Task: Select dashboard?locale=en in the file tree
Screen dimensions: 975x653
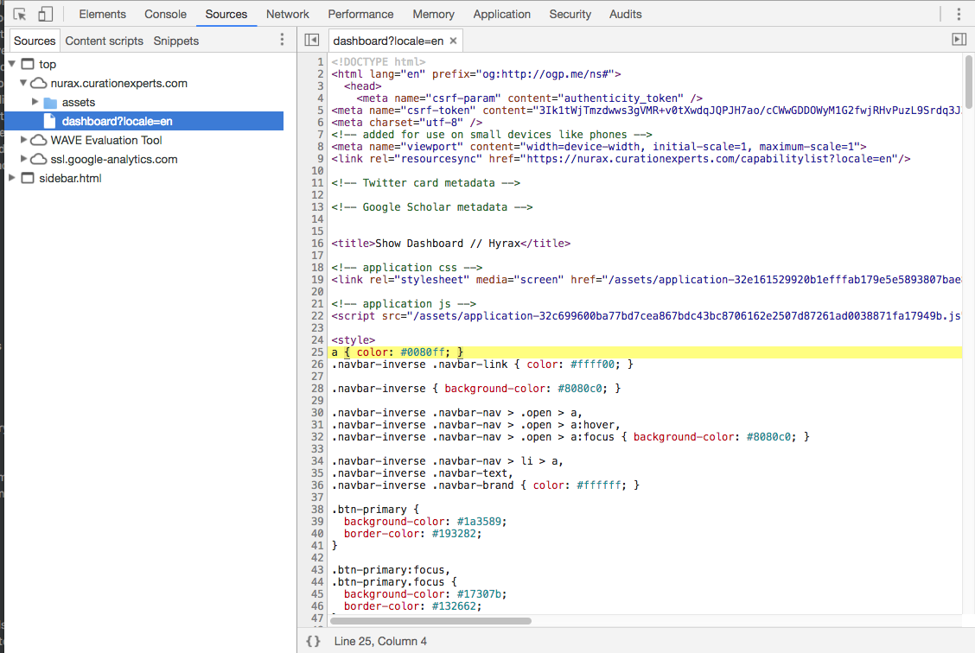Action: click(144, 121)
